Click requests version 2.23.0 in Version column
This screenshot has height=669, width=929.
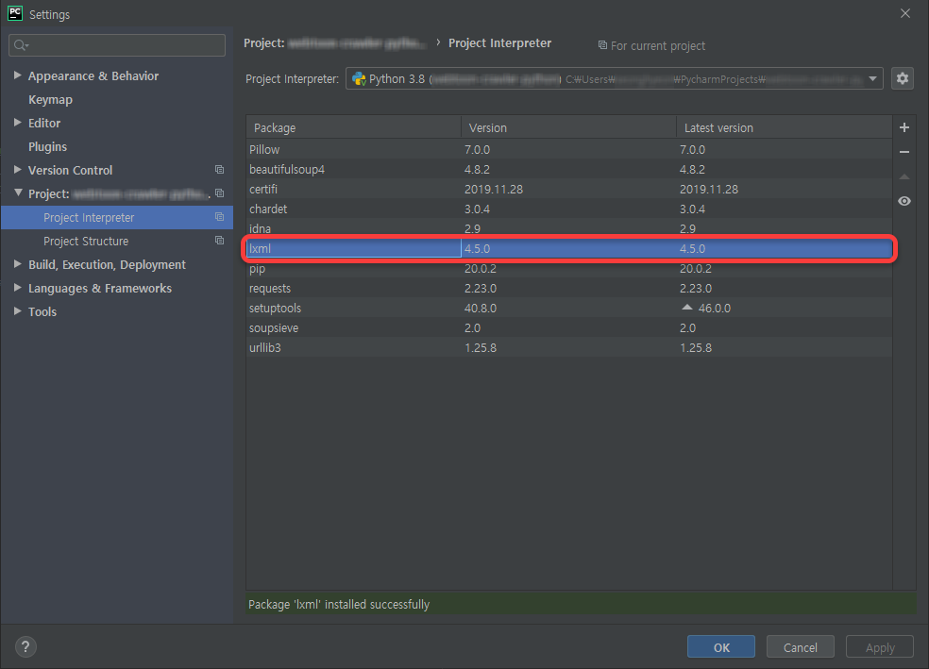tap(481, 289)
